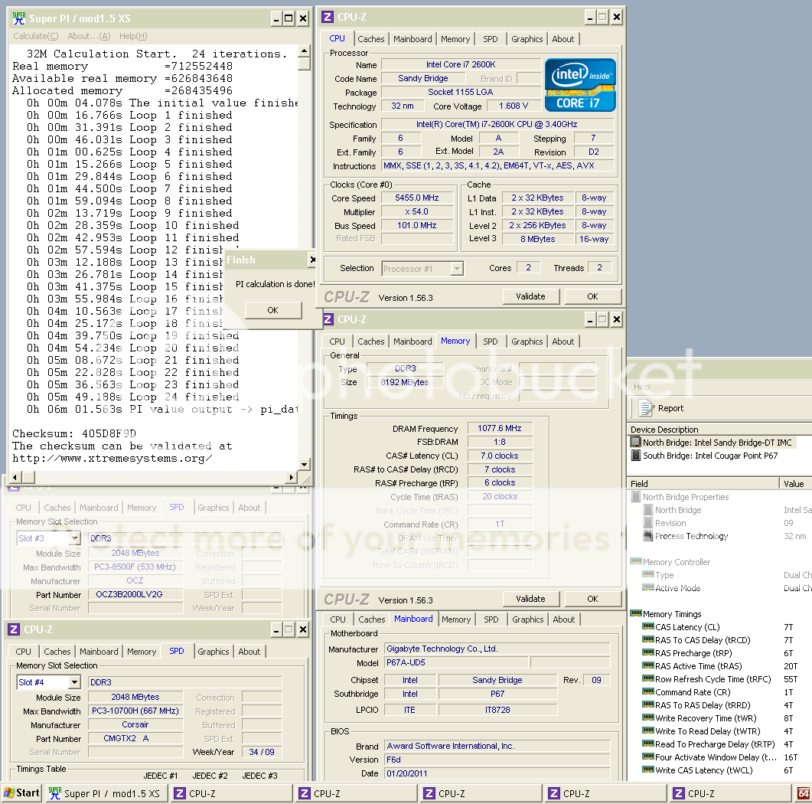The width and height of the screenshot is (812, 804).
Task: Click the Report icon in the Everest toolbar
Action: pyautogui.click(x=647, y=408)
